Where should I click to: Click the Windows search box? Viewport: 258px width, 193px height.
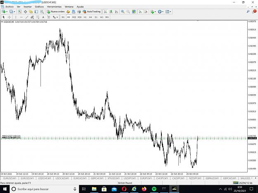pos(44,189)
